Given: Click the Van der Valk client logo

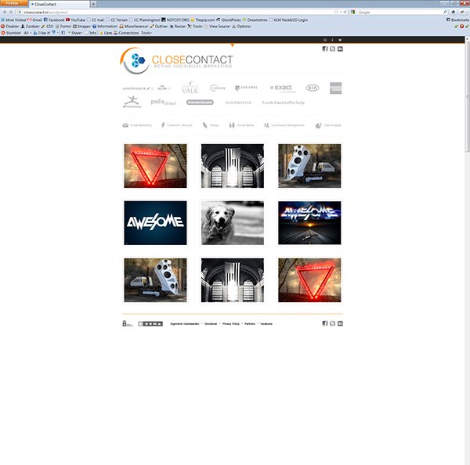Looking at the screenshot, I should coord(190,88).
